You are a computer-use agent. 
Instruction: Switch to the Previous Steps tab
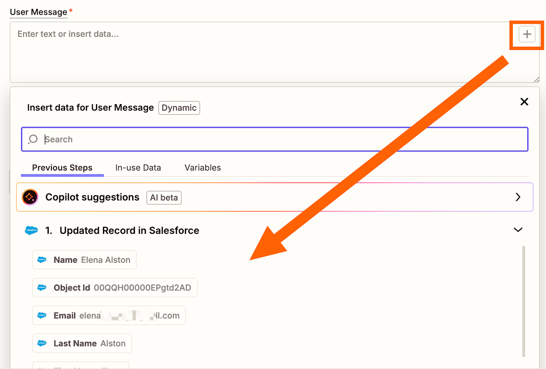point(62,168)
